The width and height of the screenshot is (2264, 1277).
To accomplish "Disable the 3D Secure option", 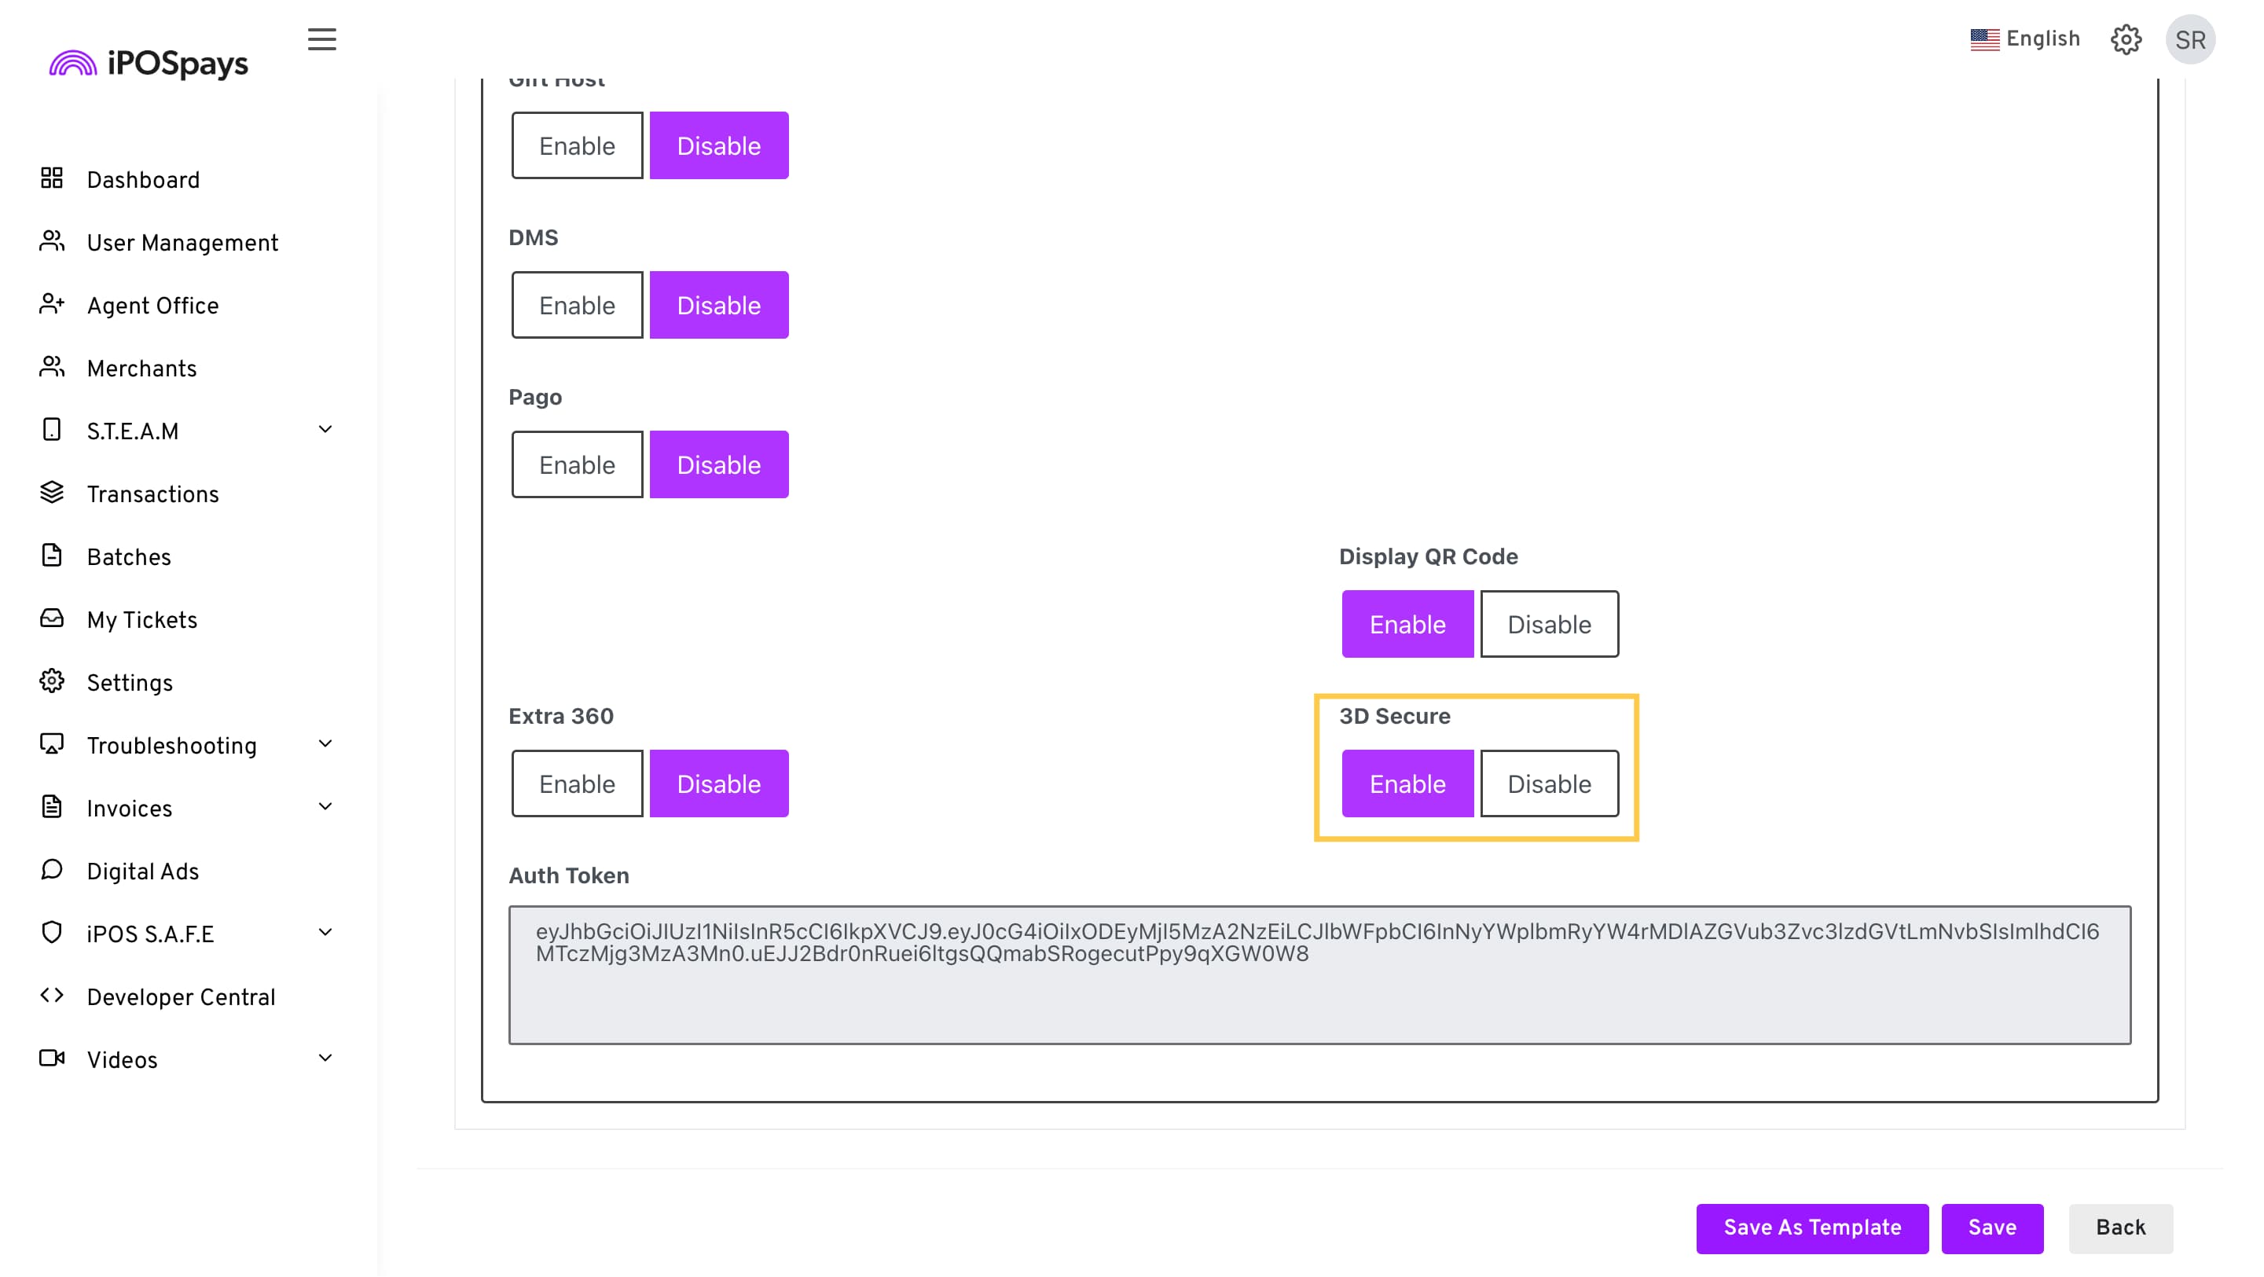I will 1549,784.
